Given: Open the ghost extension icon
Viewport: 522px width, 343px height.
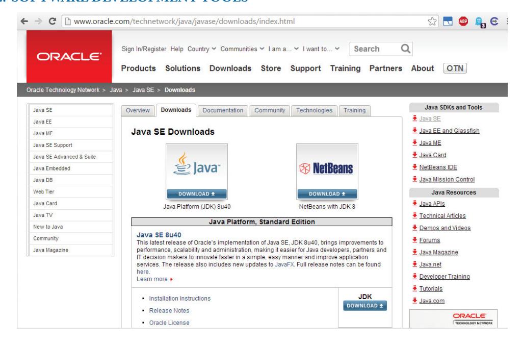Looking at the screenshot, I should coord(480,22).
